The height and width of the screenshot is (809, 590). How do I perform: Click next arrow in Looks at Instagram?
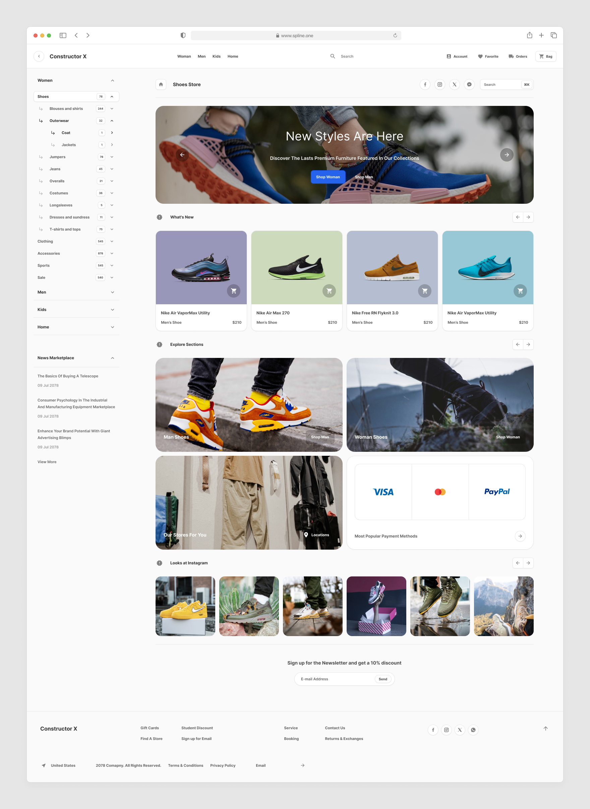[528, 563]
